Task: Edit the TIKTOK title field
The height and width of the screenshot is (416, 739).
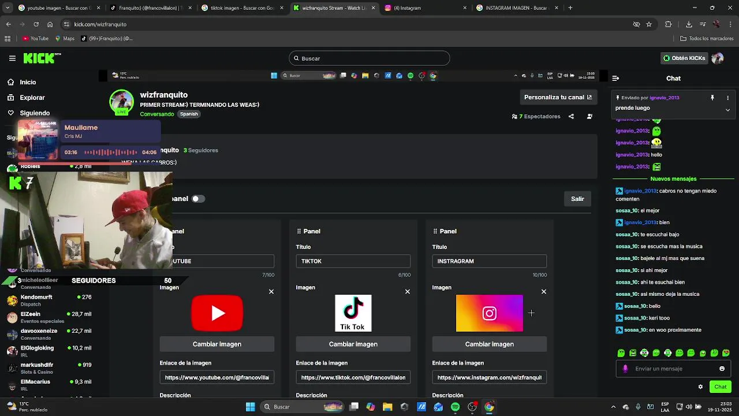Action: pyautogui.click(x=353, y=261)
